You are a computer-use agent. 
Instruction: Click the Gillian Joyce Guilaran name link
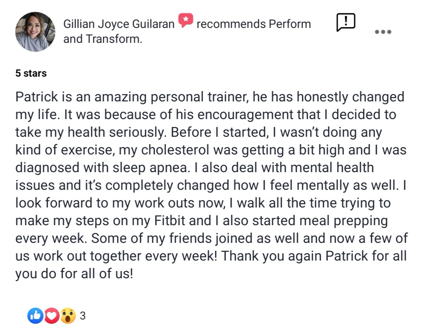tap(119, 24)
